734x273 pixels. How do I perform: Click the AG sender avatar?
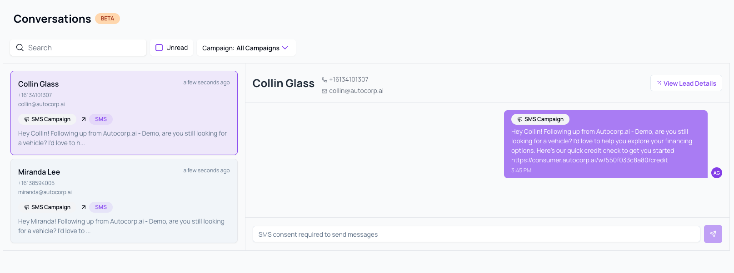click(716, 173)
